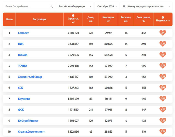
Task: Click apartments count 40 826
Action: click(x=108, y=88)
